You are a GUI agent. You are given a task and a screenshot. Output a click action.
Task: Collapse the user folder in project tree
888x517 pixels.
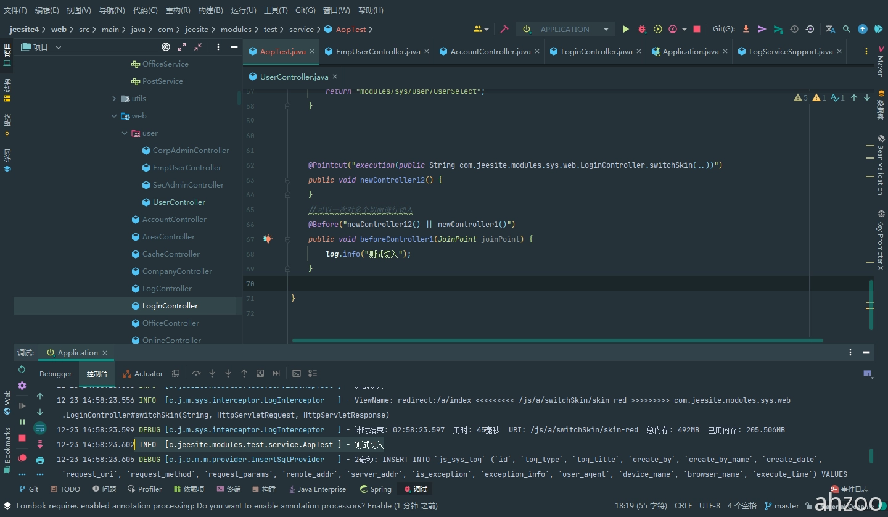point(125,133)
